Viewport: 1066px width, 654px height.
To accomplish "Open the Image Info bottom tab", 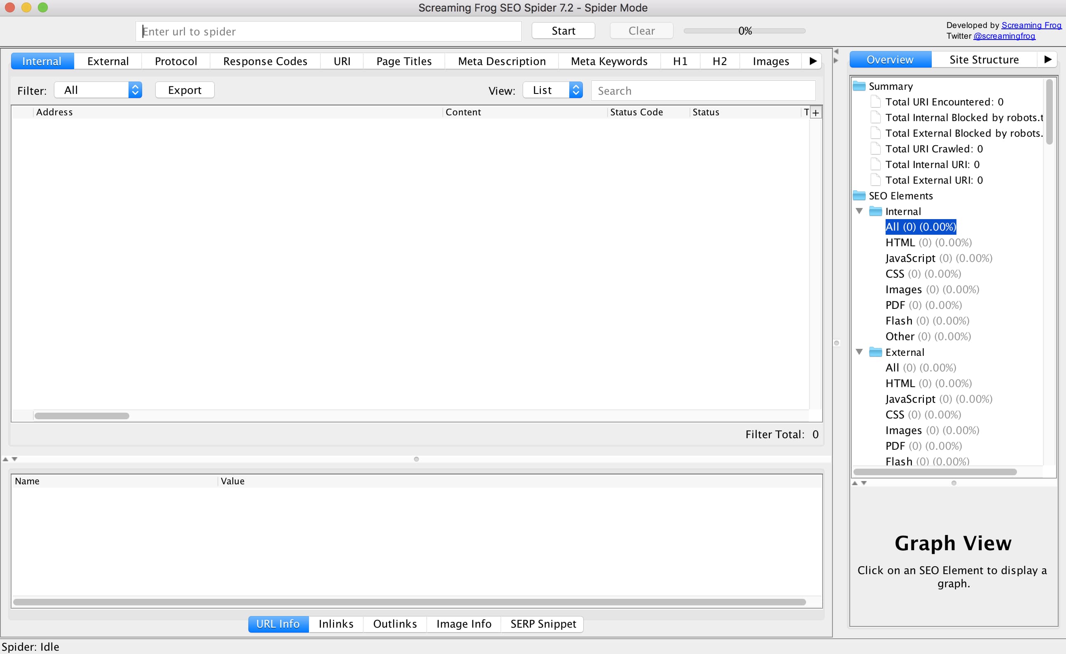I will 464,624.
